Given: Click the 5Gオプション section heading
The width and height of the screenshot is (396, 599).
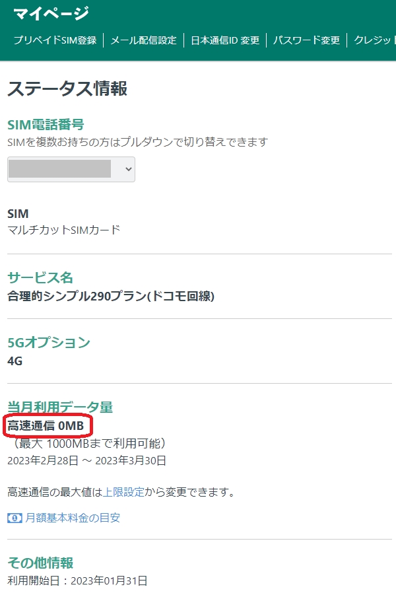Looking at the screenshot, I should (49, 342).
